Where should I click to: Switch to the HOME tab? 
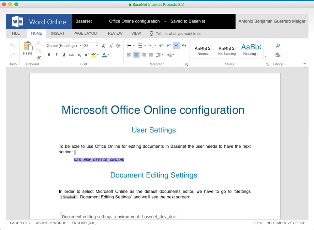(37, 33)
